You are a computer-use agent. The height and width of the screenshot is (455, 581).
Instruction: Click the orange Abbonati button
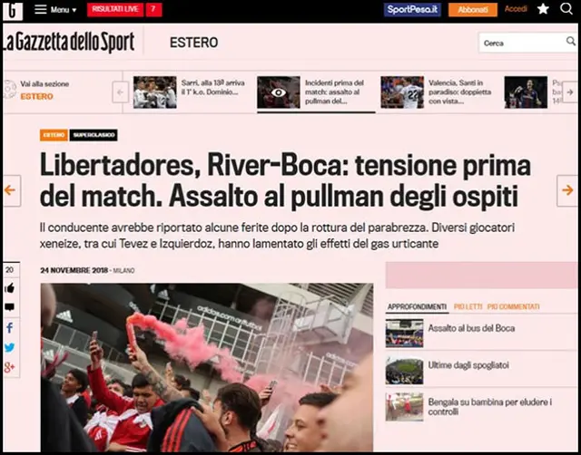[472, 10]
